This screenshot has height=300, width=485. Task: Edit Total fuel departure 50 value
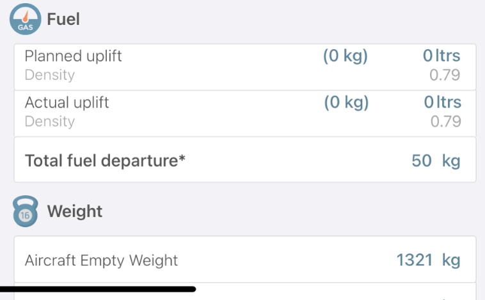click(x=422, y=161)
